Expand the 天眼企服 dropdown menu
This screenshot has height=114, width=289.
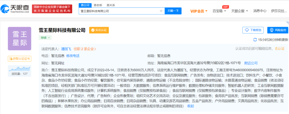(239, 11)
